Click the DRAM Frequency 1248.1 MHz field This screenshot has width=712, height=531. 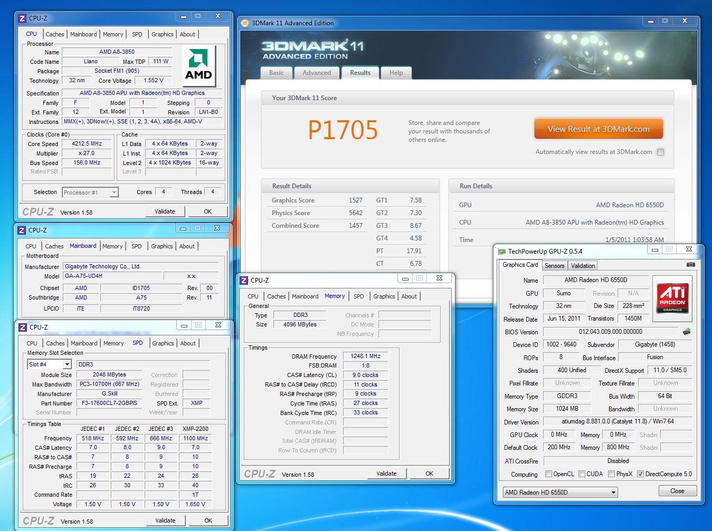pyautogui.click(x=365, y=356)
